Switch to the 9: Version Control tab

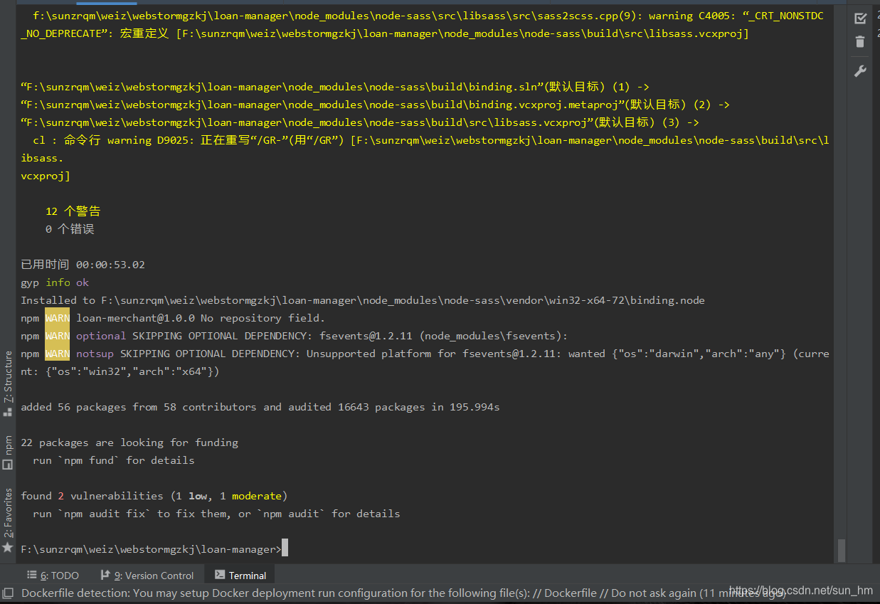pyautogui.click(x=147, y=576)
